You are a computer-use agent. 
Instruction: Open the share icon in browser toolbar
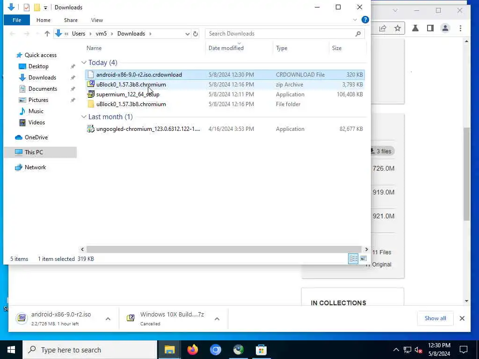pos(383,29)
